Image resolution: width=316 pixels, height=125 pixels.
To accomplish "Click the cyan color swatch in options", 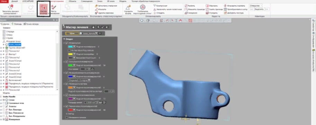I will coord(70,47).
